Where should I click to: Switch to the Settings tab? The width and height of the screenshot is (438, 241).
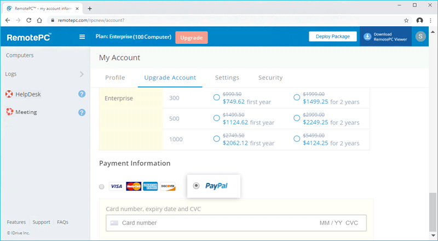coord(227,78)
